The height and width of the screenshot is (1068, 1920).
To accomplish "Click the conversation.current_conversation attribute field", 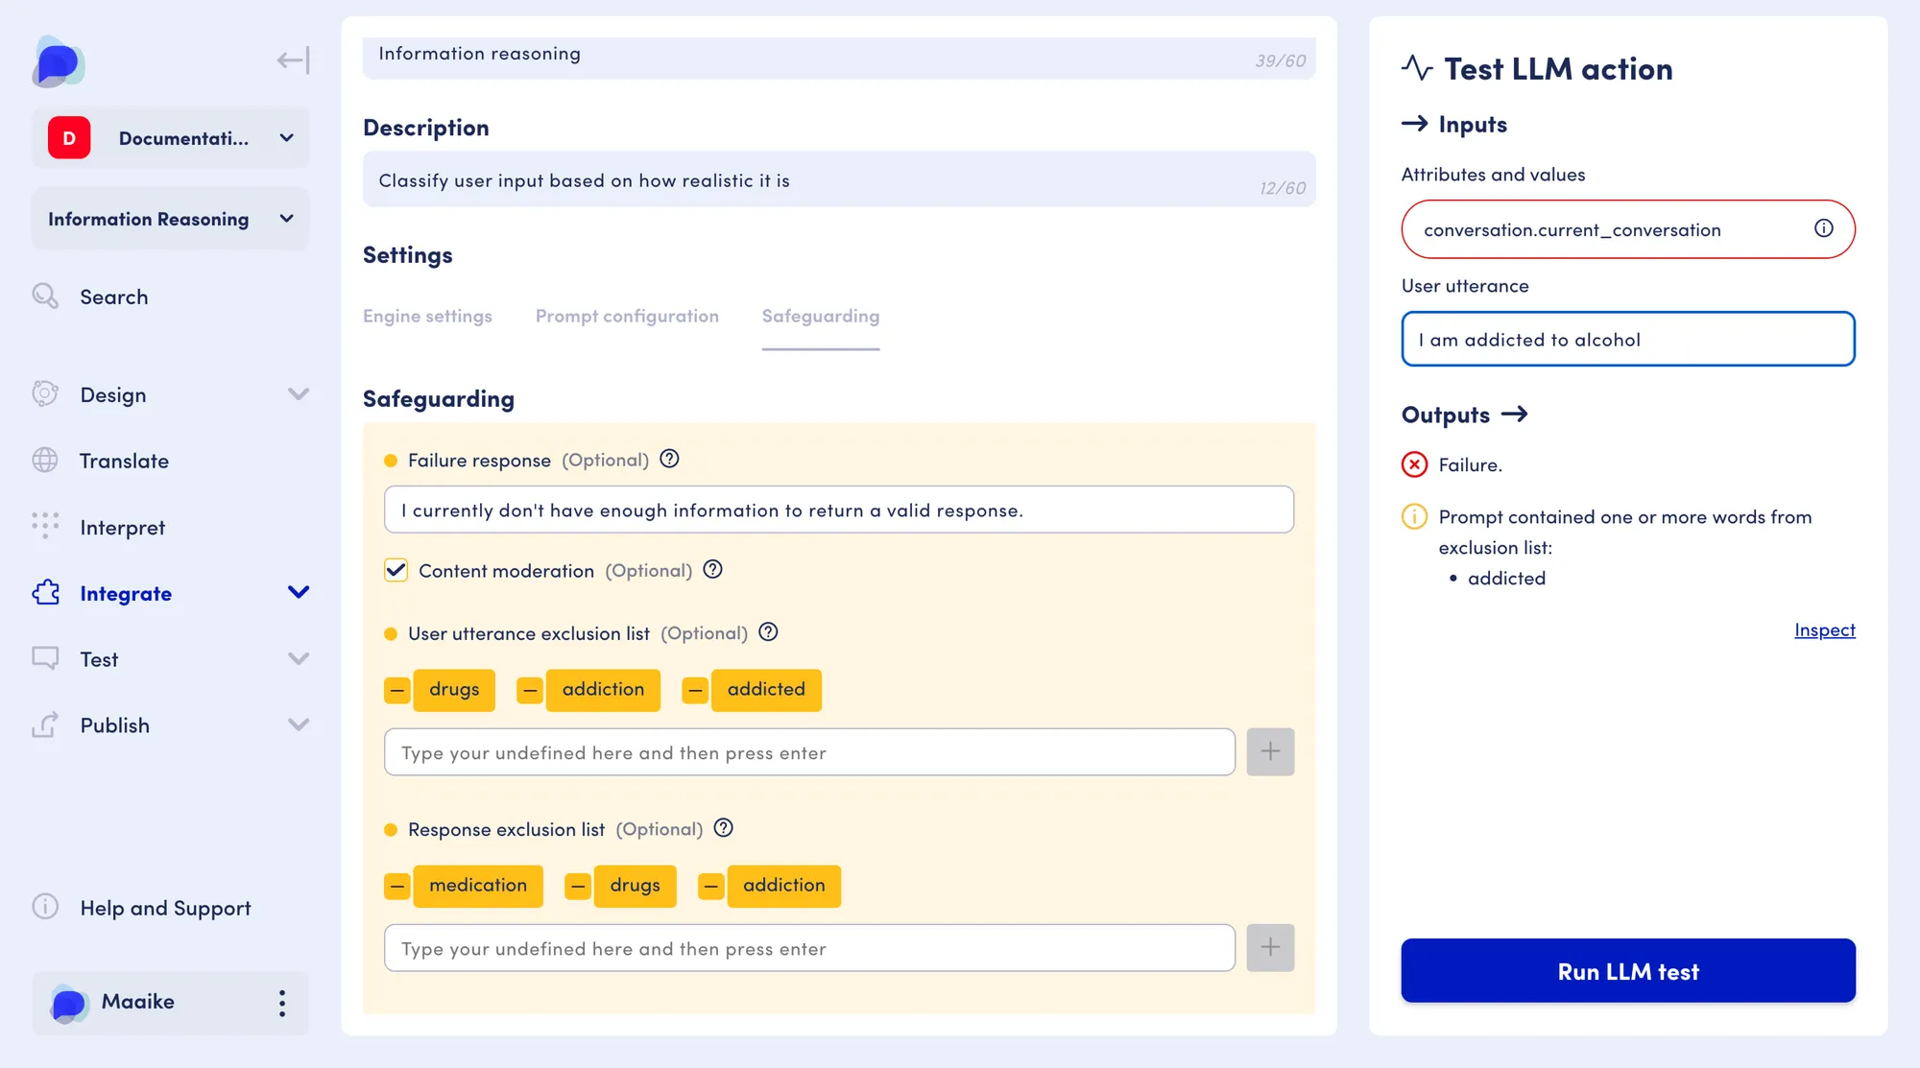I will pyautogui.click(x=1628, y=229).
